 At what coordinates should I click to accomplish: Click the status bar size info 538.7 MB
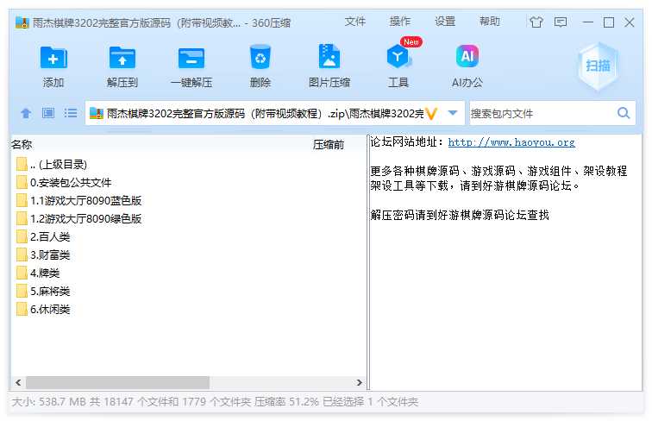[x=49, y=402]
